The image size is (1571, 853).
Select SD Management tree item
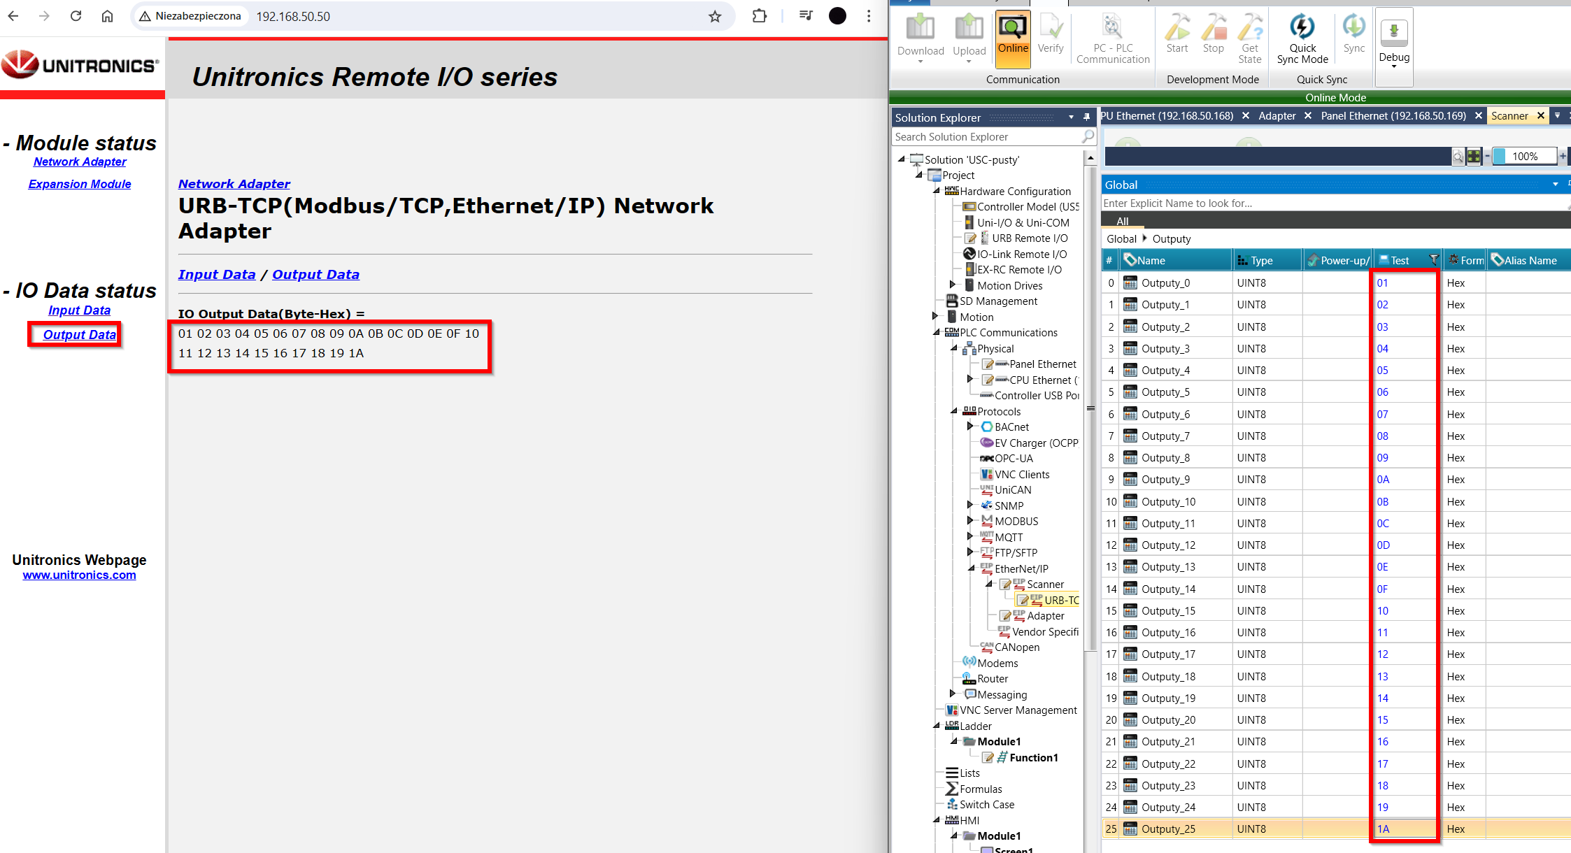(x=998, y=301)
